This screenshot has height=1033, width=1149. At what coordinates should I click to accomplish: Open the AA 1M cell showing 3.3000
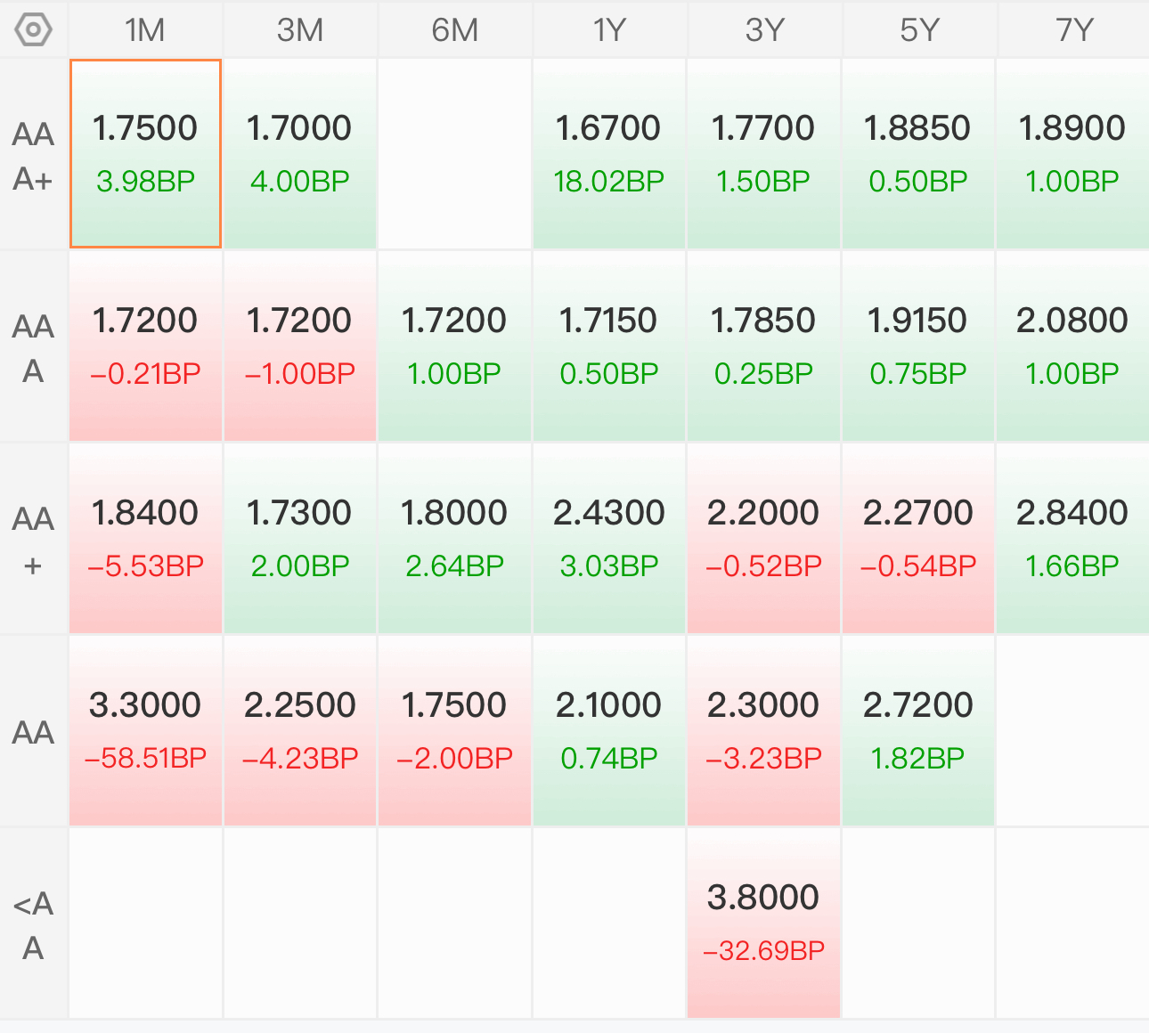point(145,730)
